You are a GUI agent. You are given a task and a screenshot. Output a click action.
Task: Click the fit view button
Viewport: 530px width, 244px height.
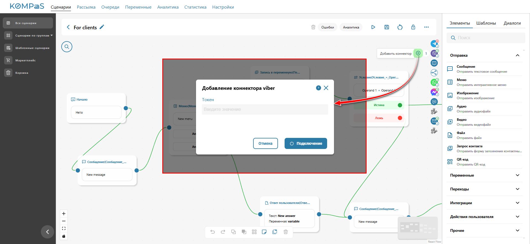click(x=64, y=229)
